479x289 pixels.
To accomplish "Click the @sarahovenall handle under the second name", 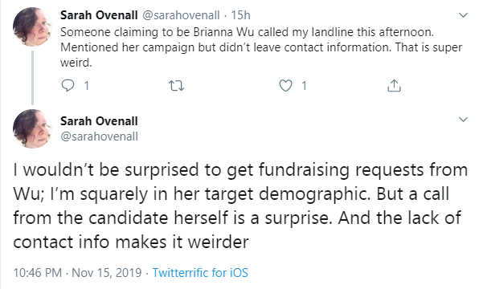I will 100,136.
